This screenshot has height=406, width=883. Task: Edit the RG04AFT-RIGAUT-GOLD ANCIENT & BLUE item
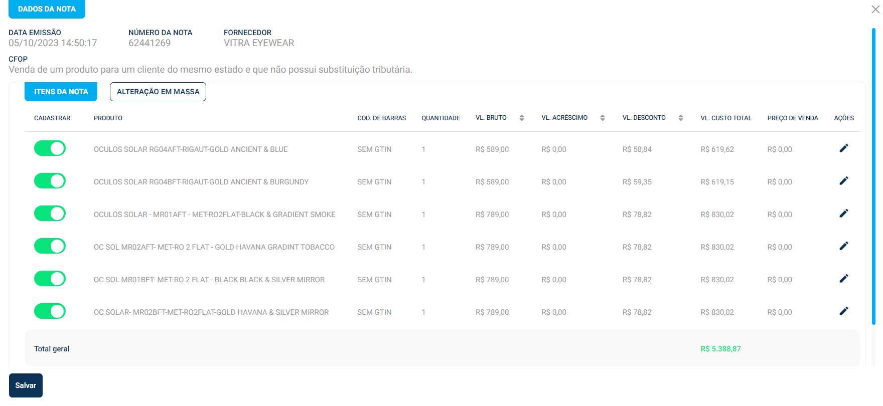coord(844,148)
